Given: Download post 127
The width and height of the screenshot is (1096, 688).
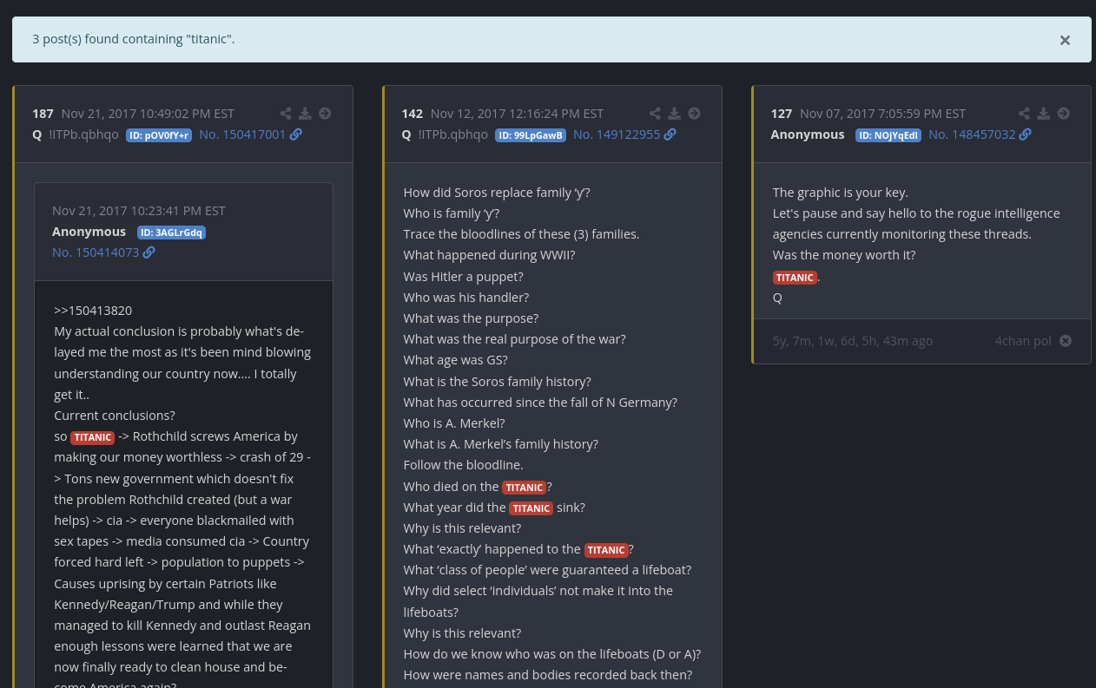Looking at the screenshot, I should 1043,114.
